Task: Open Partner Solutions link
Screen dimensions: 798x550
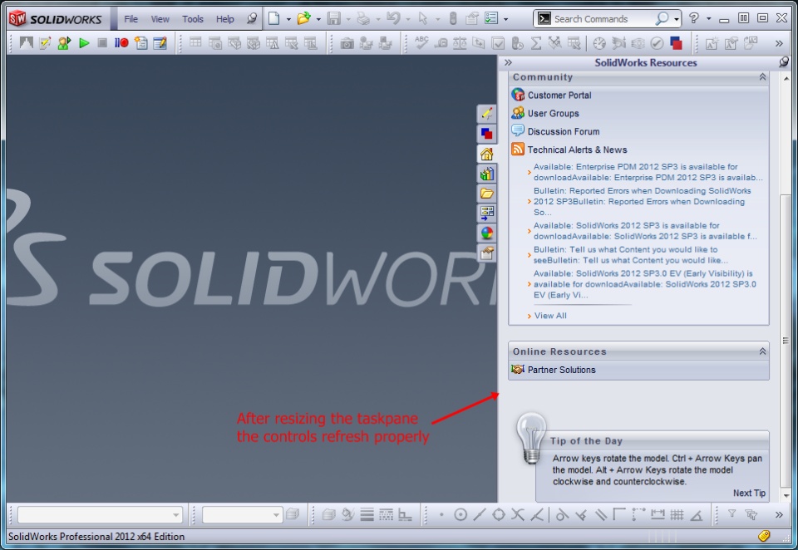Action: coord(561,370)
